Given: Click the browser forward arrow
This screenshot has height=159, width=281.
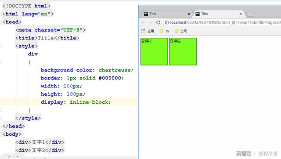Looking at the screenshot, I should [151, 22].
